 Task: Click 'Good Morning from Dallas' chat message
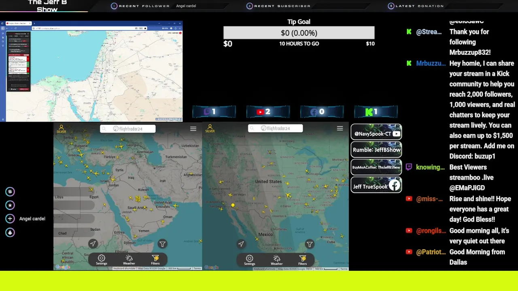(x=477, y=257)
